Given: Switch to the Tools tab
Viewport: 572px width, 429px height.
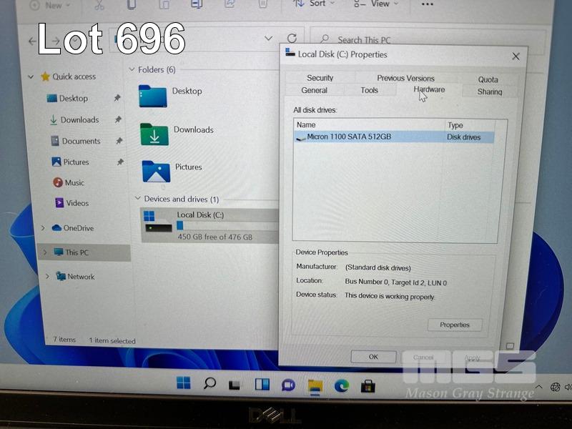Looking at the screenshot, I should coord(369,91).
